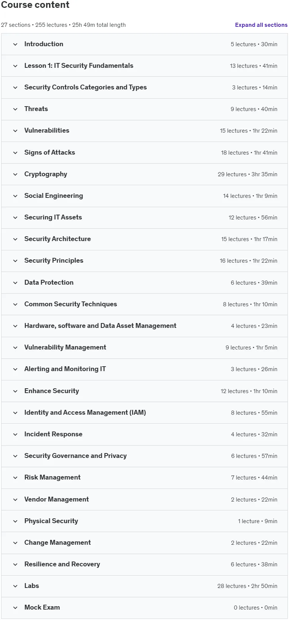The width and height of the screenshot is (289, 620).
Task: Open the Social Engineering section
Action: (144, 196)
